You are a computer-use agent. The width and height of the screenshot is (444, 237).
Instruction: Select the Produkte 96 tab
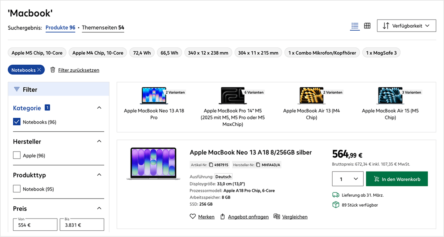[x=60, y=28]
